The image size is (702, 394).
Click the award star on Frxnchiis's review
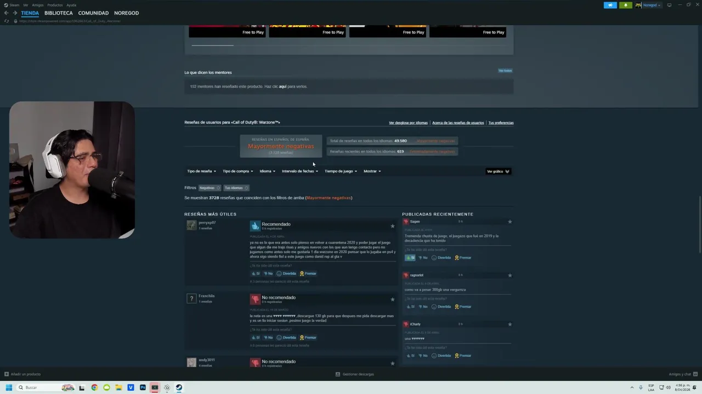[x=392, y=299]
